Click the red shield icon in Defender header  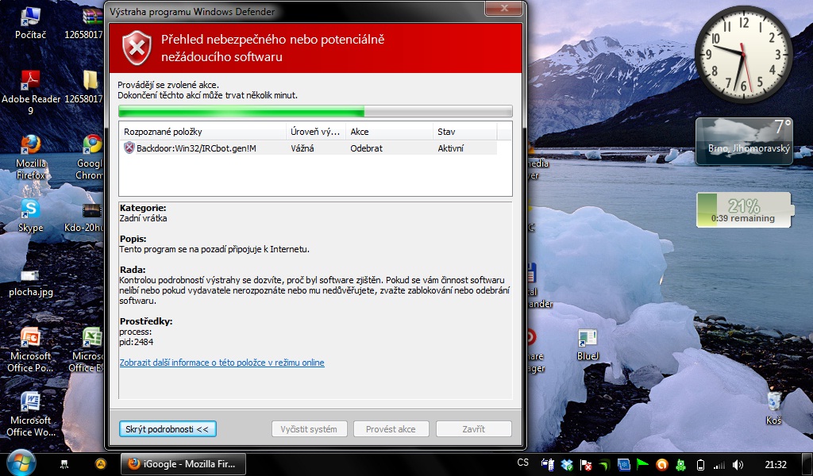point(137,47)
